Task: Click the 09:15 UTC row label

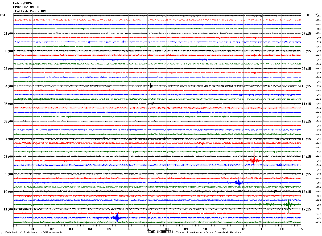Action: [306, 69]
